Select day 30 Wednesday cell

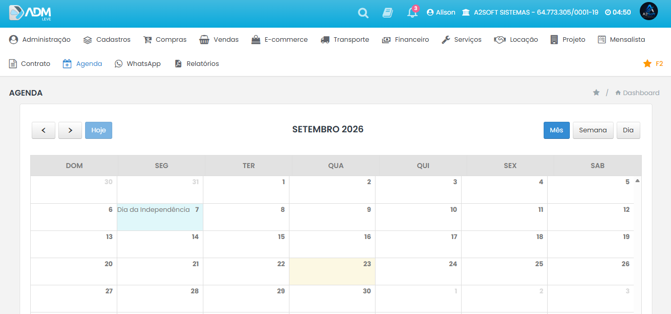[x=332, y=299]
